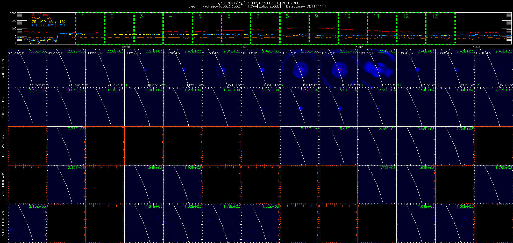Open the 50-100 keV image labeled 1.60E+03
The width and height of the screenshot is (513, 243).
pyautogui.click(x=455, y=223)
